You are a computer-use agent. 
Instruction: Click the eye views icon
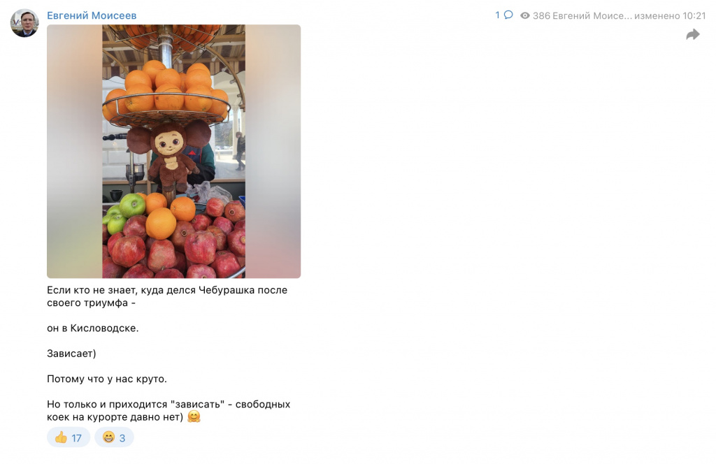tap(525, 15)
